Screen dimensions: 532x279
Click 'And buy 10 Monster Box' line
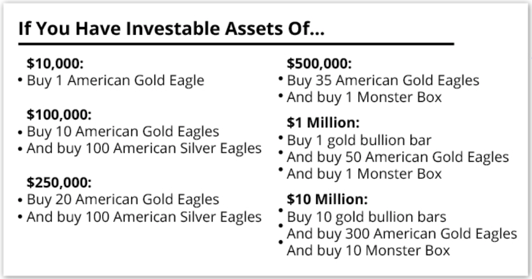[369, 251]
